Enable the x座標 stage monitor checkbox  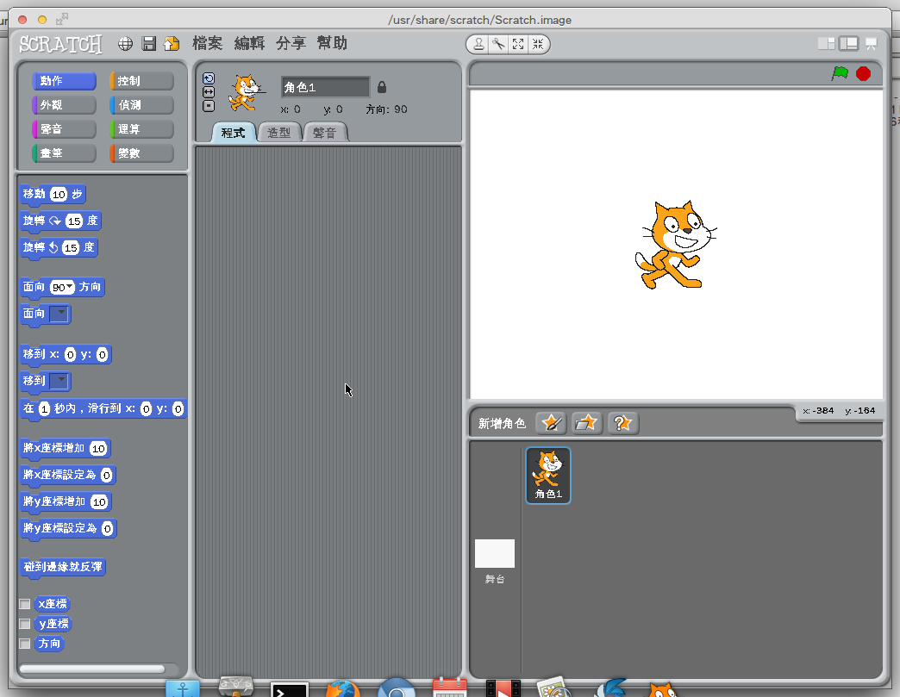coord(25,604)
